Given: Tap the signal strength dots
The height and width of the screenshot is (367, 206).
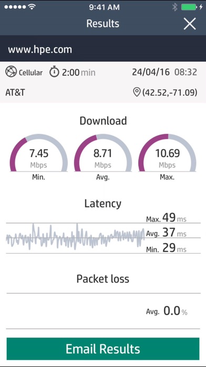Looking at the screenshot, I should click(15, 7).
